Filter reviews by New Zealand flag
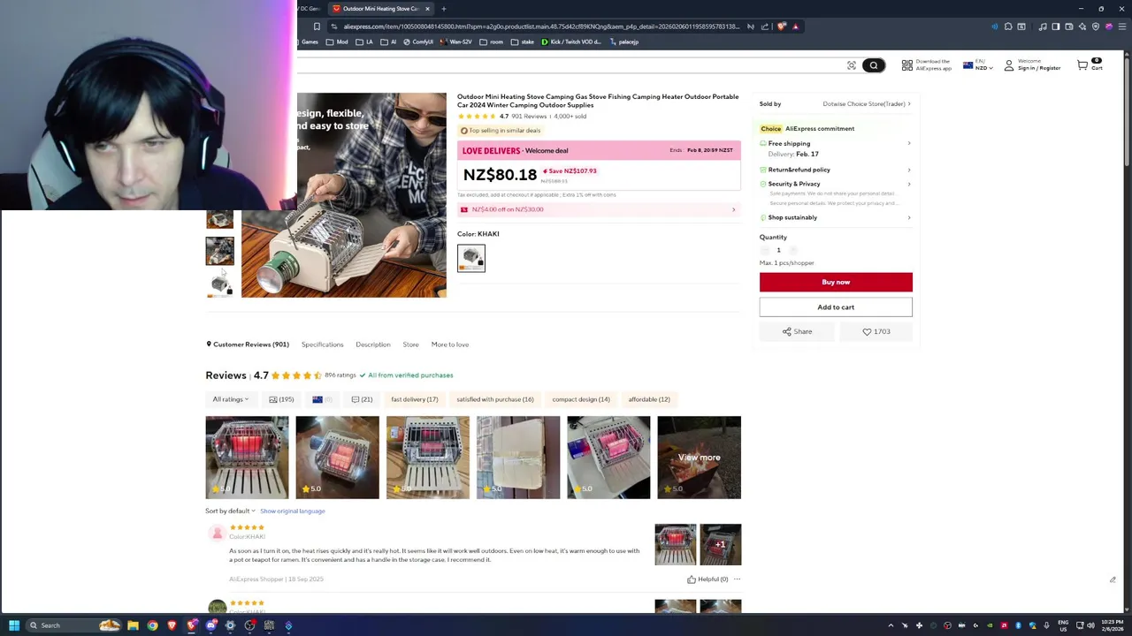Image resolution: width=1132 pixels, height=636 pixels. (x=322, y=399)
